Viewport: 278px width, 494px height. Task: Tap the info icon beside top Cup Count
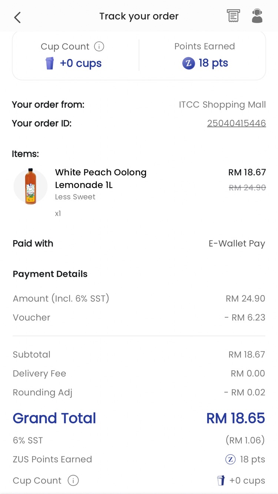[99, 46]
